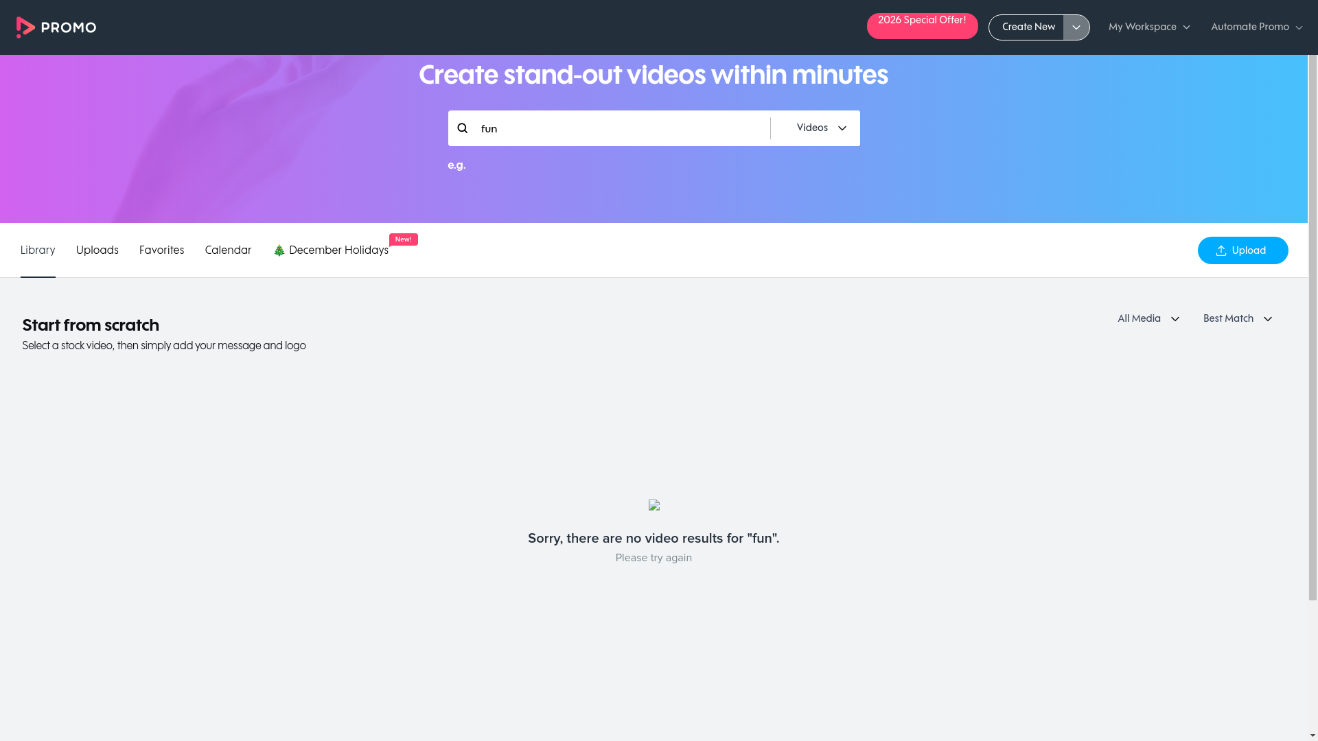The image size is (1318, 741).
Task: Open the Best Match sort dropdown
Action: pyautogui.click(x=1238, y=319)
